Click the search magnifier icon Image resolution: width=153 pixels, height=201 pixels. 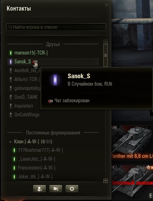point(10,27)
